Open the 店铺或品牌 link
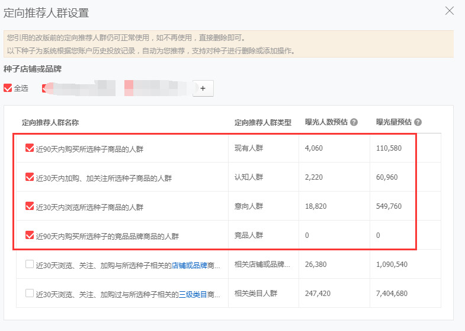Screen dimensions: 465x331 pyautogui.click(x=189, y=265)
